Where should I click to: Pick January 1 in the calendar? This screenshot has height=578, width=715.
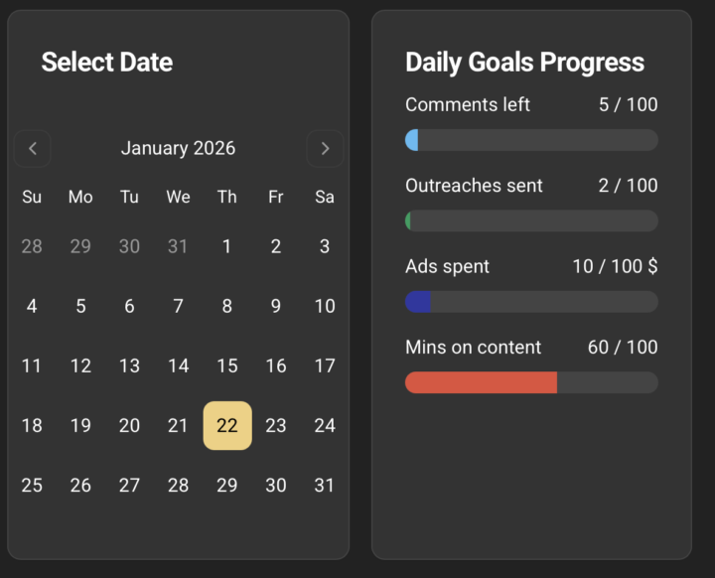[x=227, y=246]
